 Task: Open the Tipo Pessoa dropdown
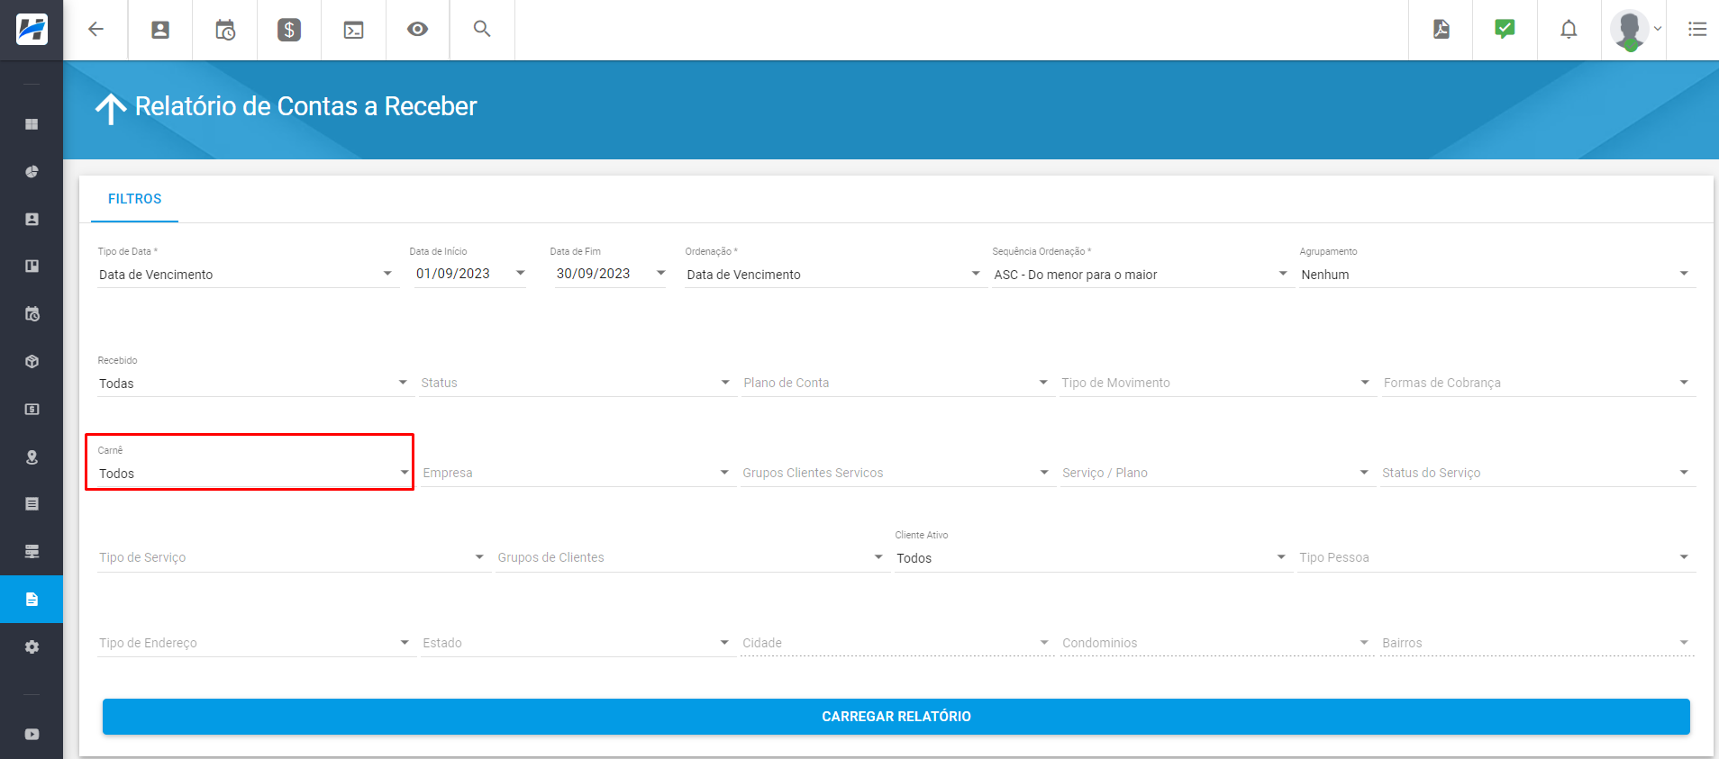click(x=1496, y=557)
